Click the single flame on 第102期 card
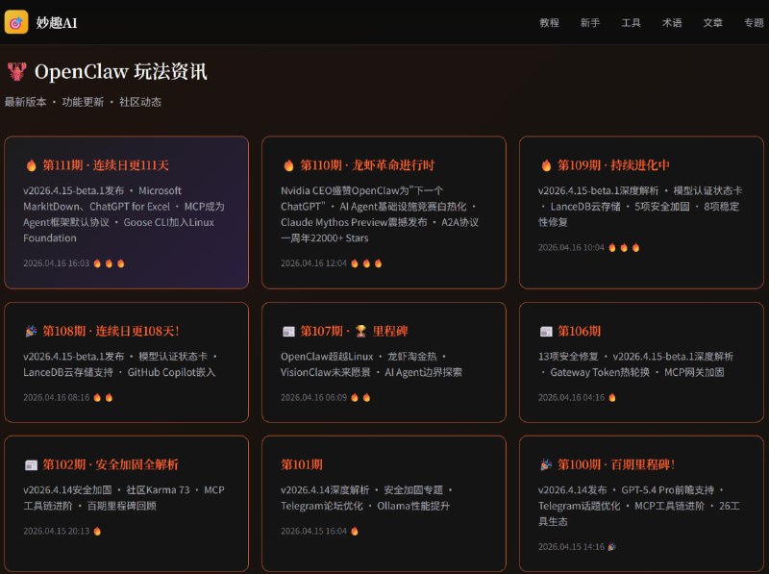The width and height of the screenshot is (769, 574). [x=97, y=532]
